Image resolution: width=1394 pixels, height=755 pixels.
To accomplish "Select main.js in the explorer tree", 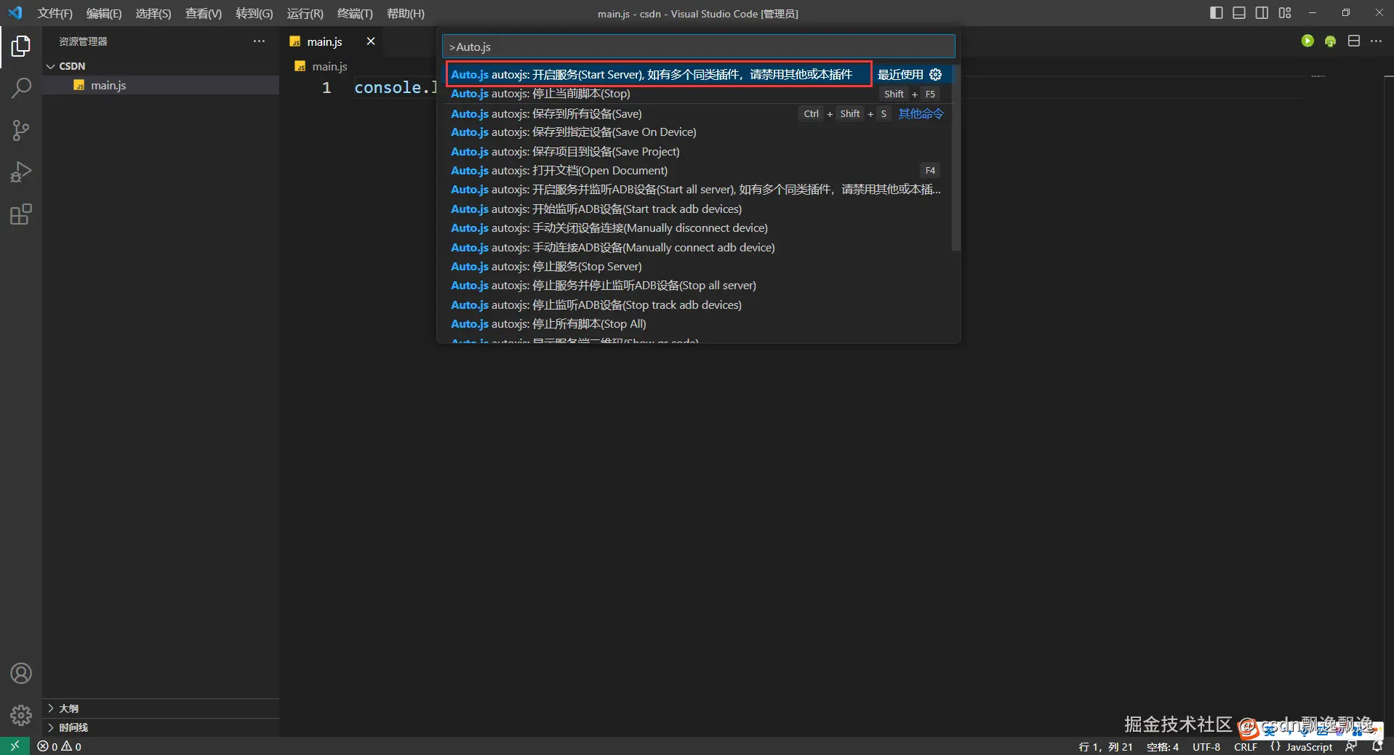I will (x=161, y=85).
